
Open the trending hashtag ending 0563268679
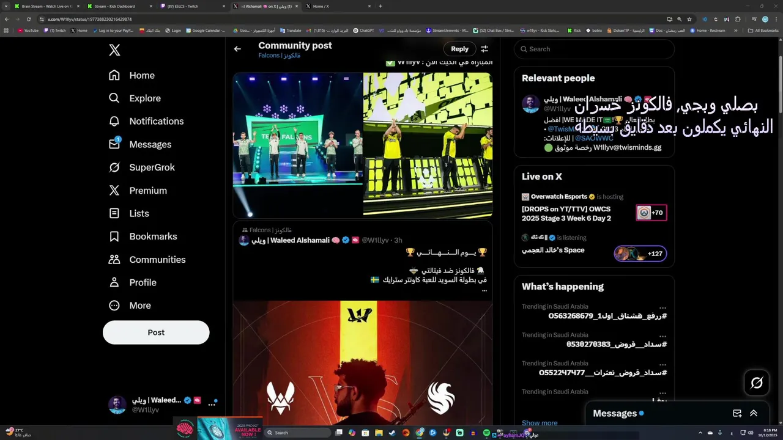[x=607, y=316]
